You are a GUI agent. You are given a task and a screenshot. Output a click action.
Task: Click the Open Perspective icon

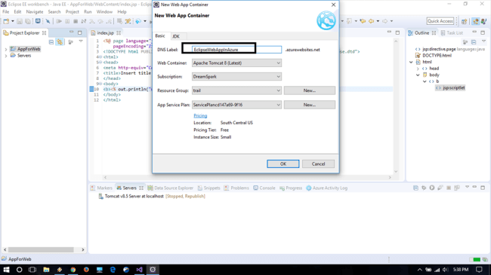point(464,21)
